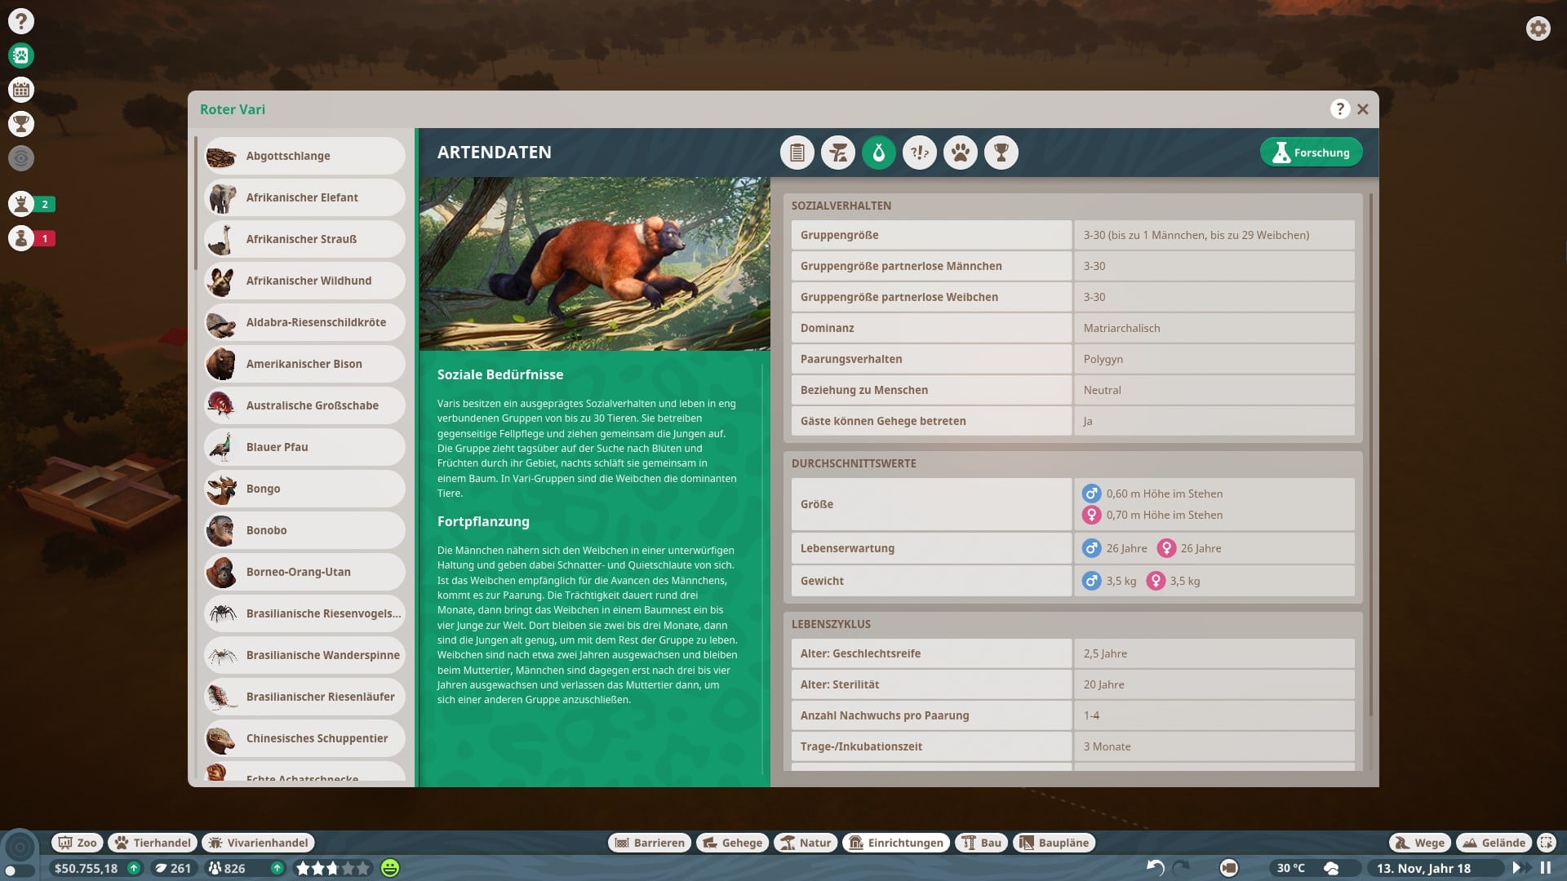Click the clipboard overview tab icon

click(797, 153)
